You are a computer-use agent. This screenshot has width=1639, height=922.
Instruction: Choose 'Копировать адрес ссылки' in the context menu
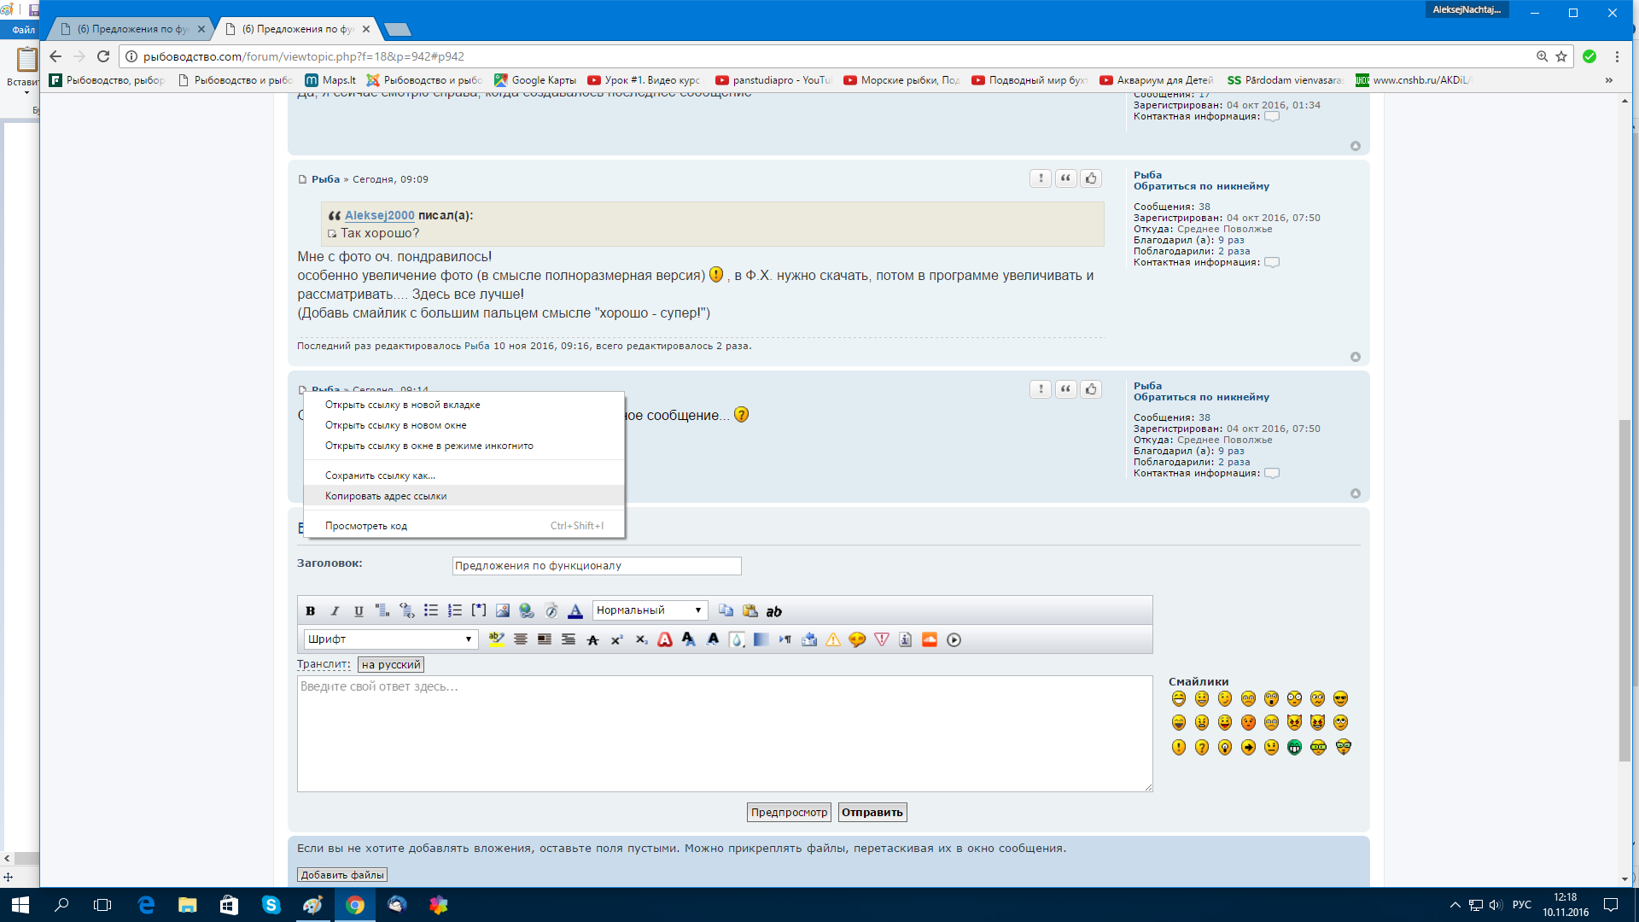click(x=386, y=496)
